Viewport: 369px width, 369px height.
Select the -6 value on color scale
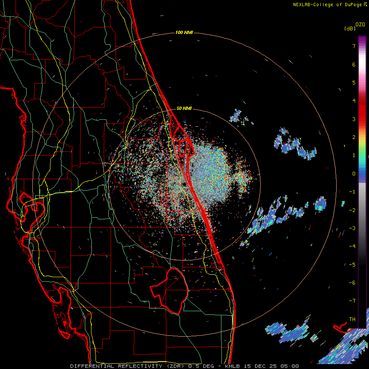click(x=352, y=283)
